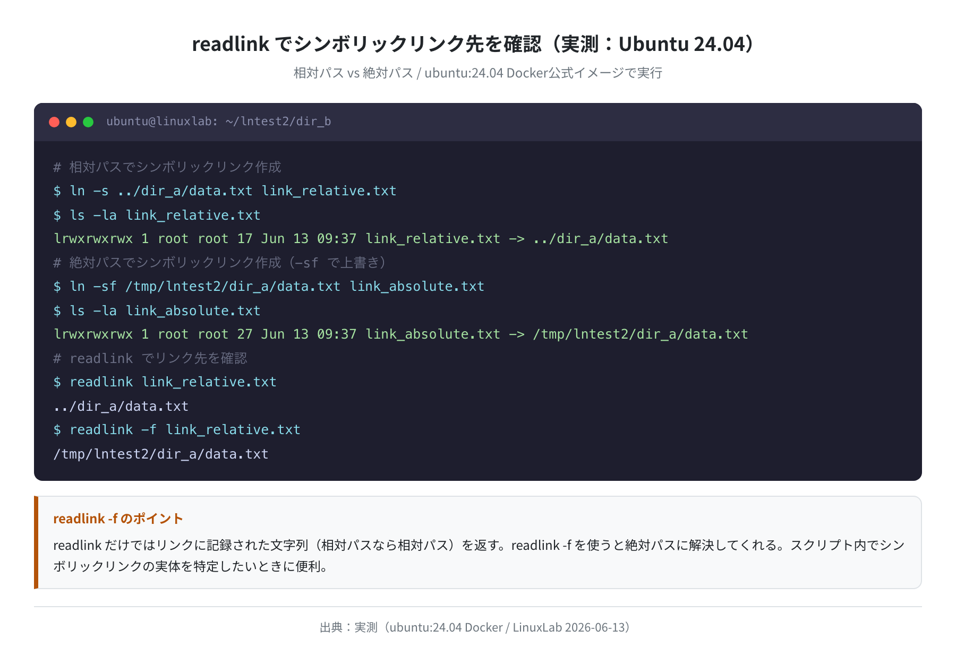The width and height of the screenshot is (956, 656).
Task: Select the terminal title ubuntu@linuxlab: ~/lntest2/dir_b
Action: [x=219, y=122]
